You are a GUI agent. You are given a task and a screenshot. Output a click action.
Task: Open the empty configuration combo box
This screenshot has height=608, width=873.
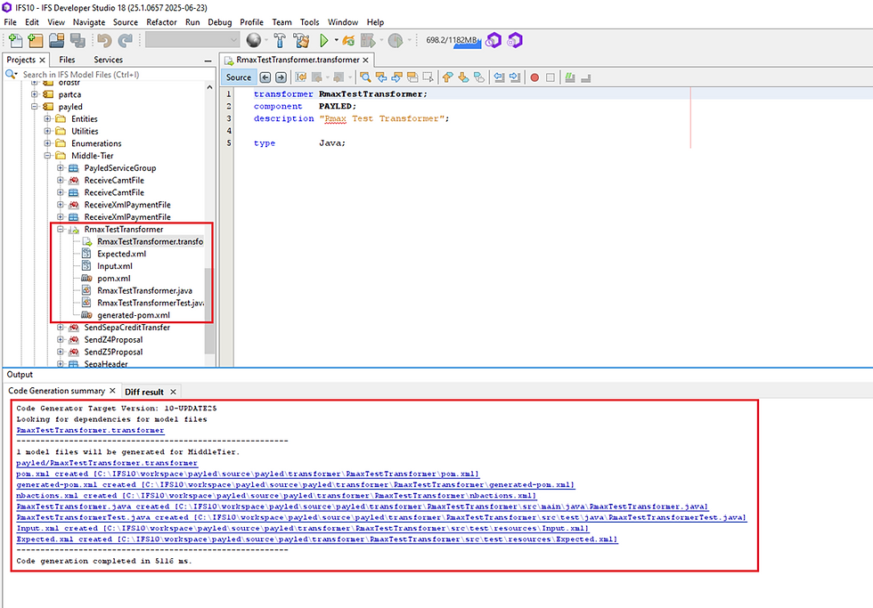pyautogui.click(x=192, y=39)
